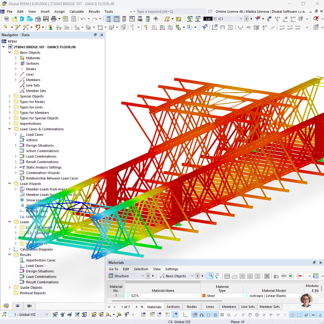The width and height of the screenshot is (324, 324).
Task: Close the Navigator - Data panel
Action: tap(102, 35)
